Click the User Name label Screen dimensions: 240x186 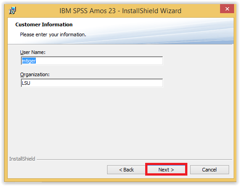point(33,52)
